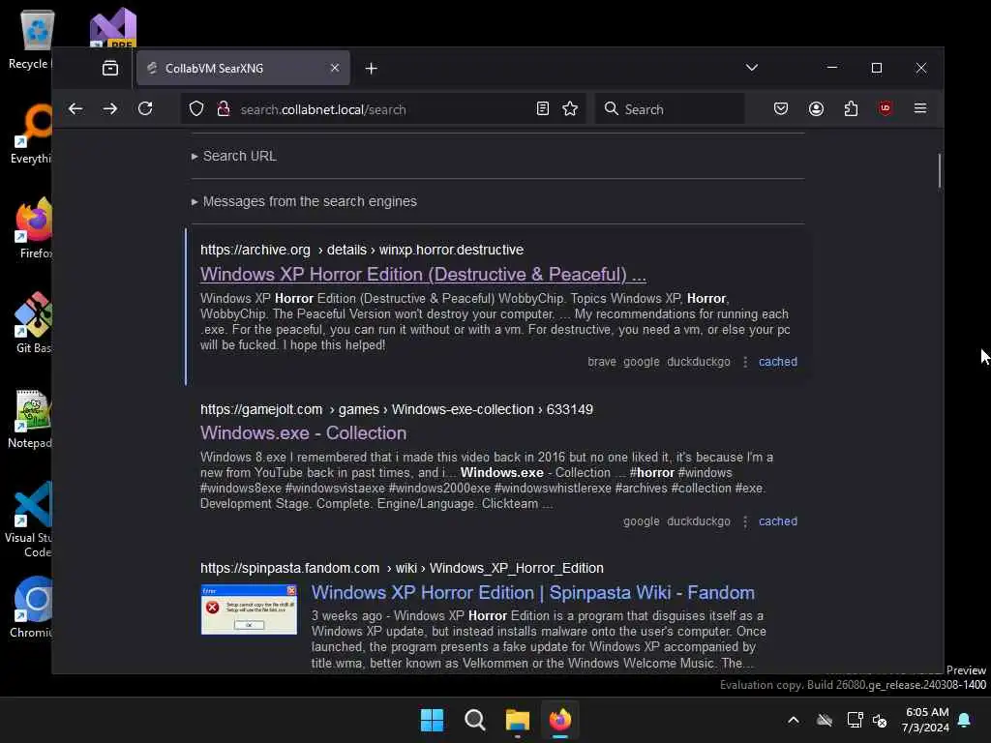Open the options dots on archive.org result
991x743 pixels.
click(x=745, y=362)
